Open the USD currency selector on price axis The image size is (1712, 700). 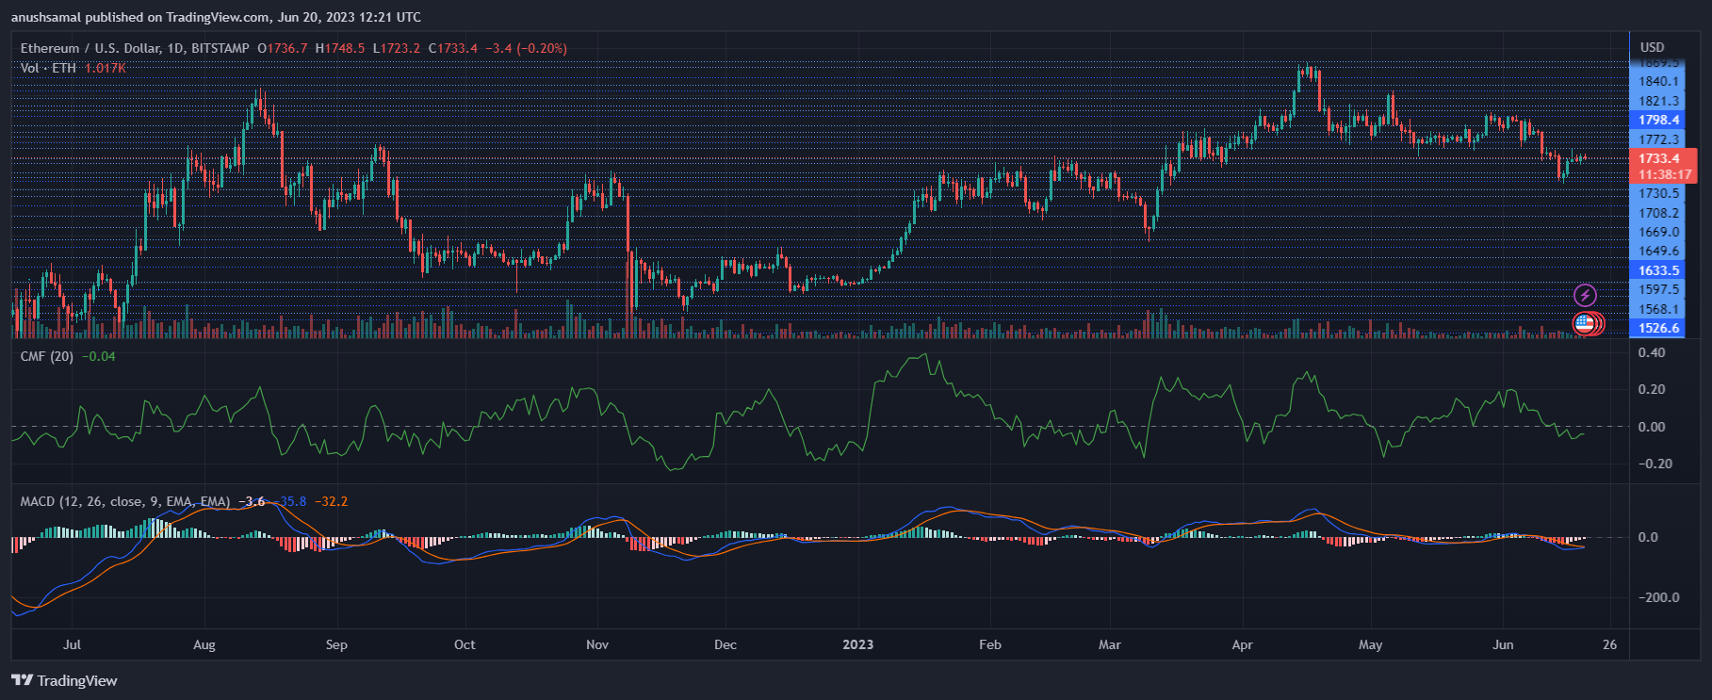1652,47
